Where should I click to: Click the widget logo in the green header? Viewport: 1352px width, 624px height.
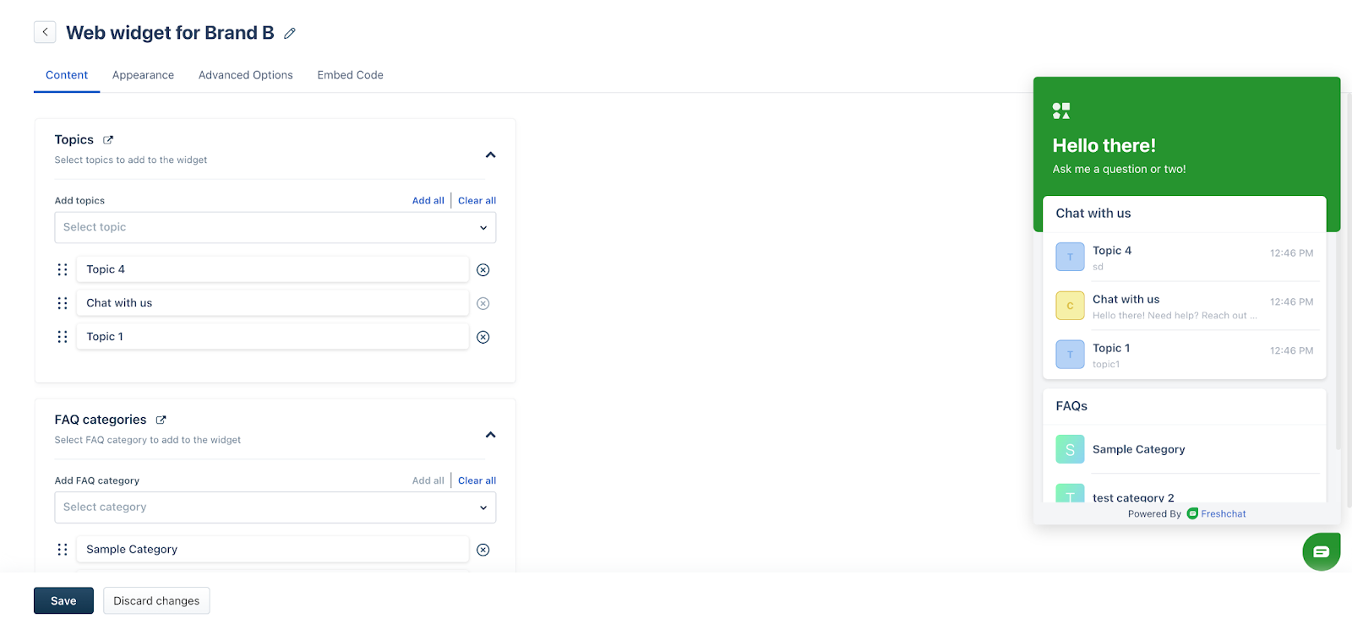click(x=1061, y=111)
